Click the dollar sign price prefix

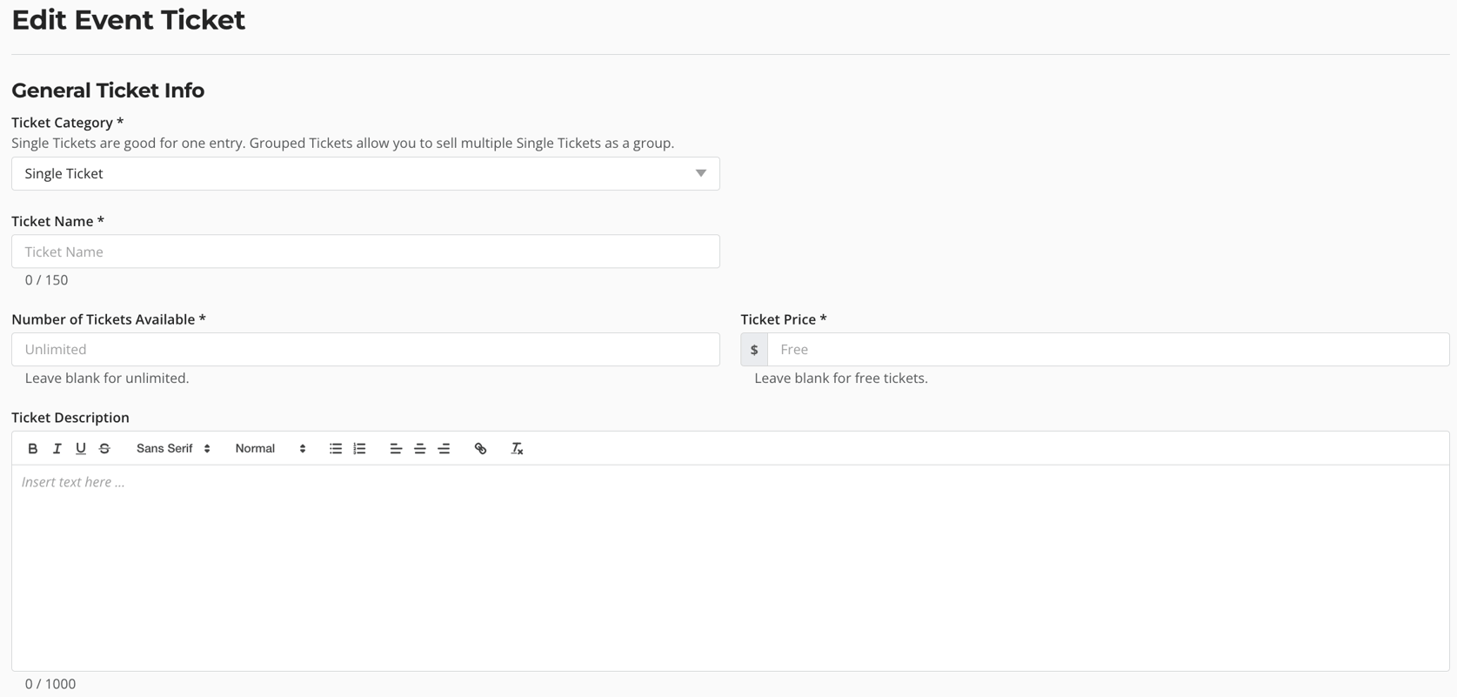point(754,350)
